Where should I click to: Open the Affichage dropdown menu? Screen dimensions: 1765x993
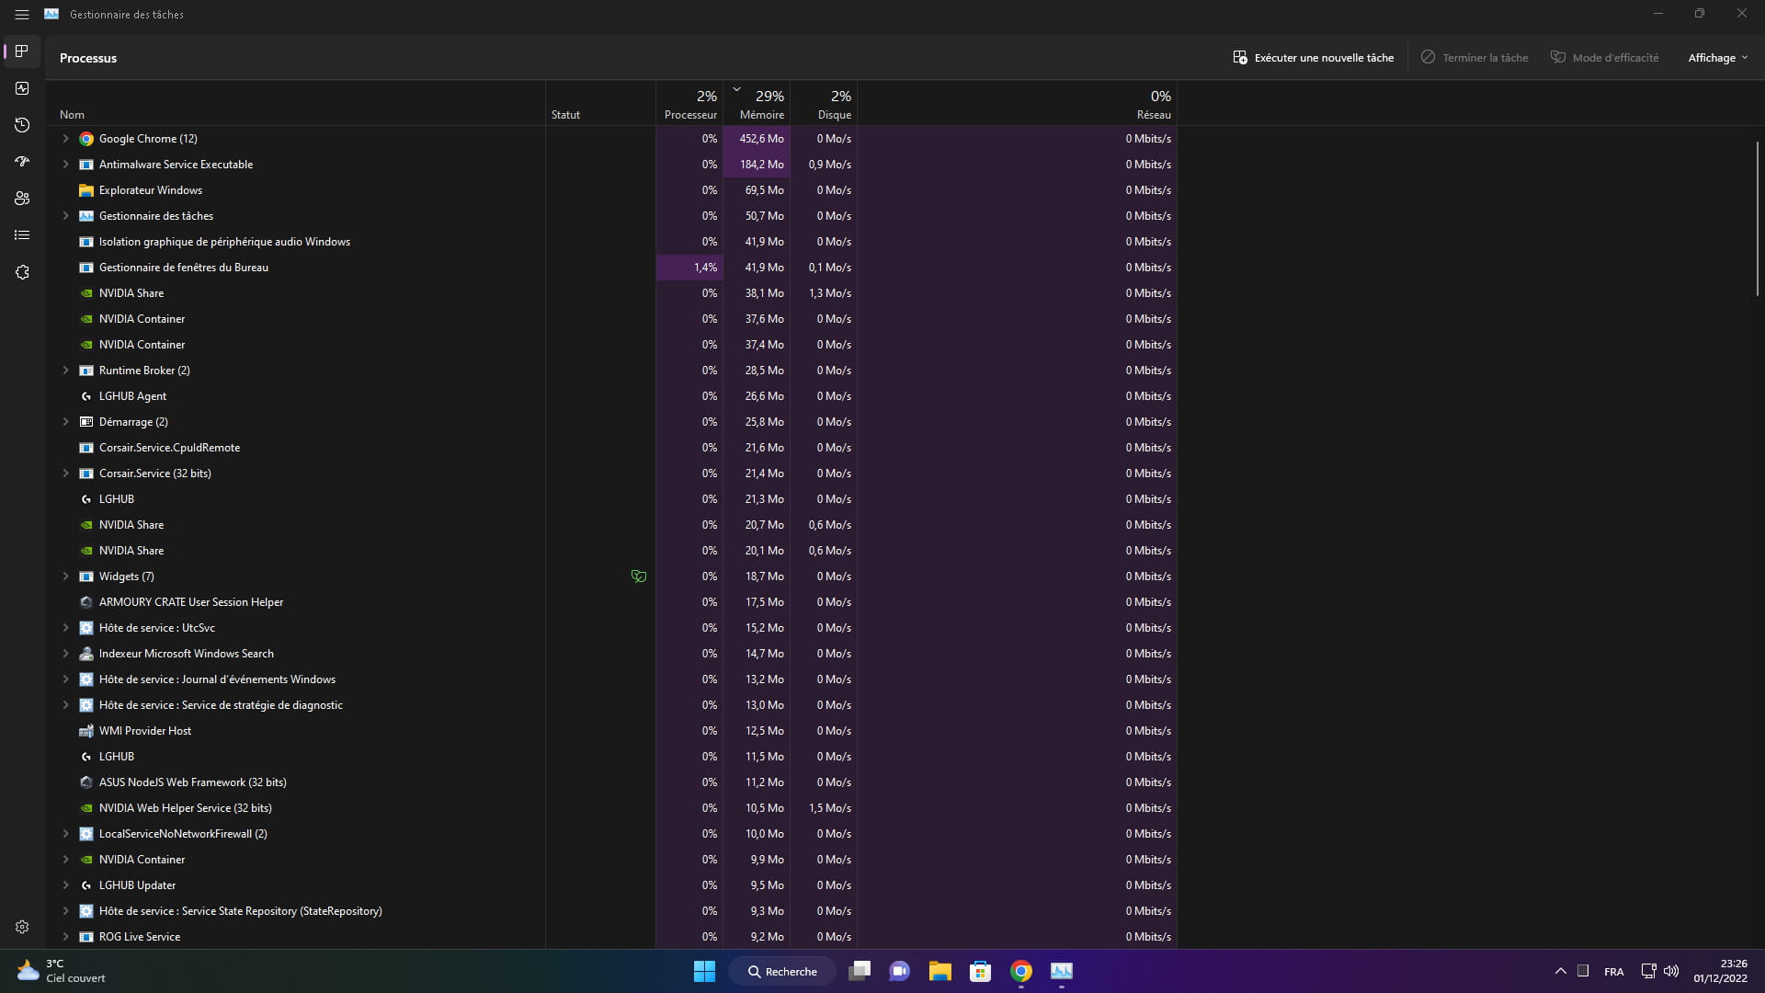tap(1717, 58)
